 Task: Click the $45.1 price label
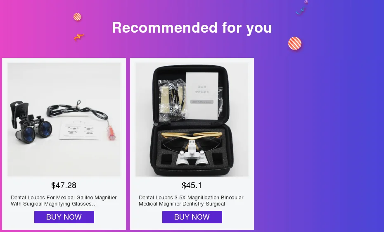point(192,185)
